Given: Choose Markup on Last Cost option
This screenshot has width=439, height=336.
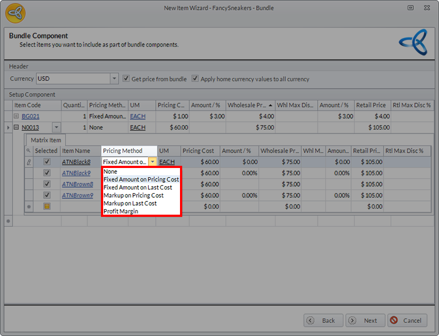Looking at the screenshot, I should (130, 203).
